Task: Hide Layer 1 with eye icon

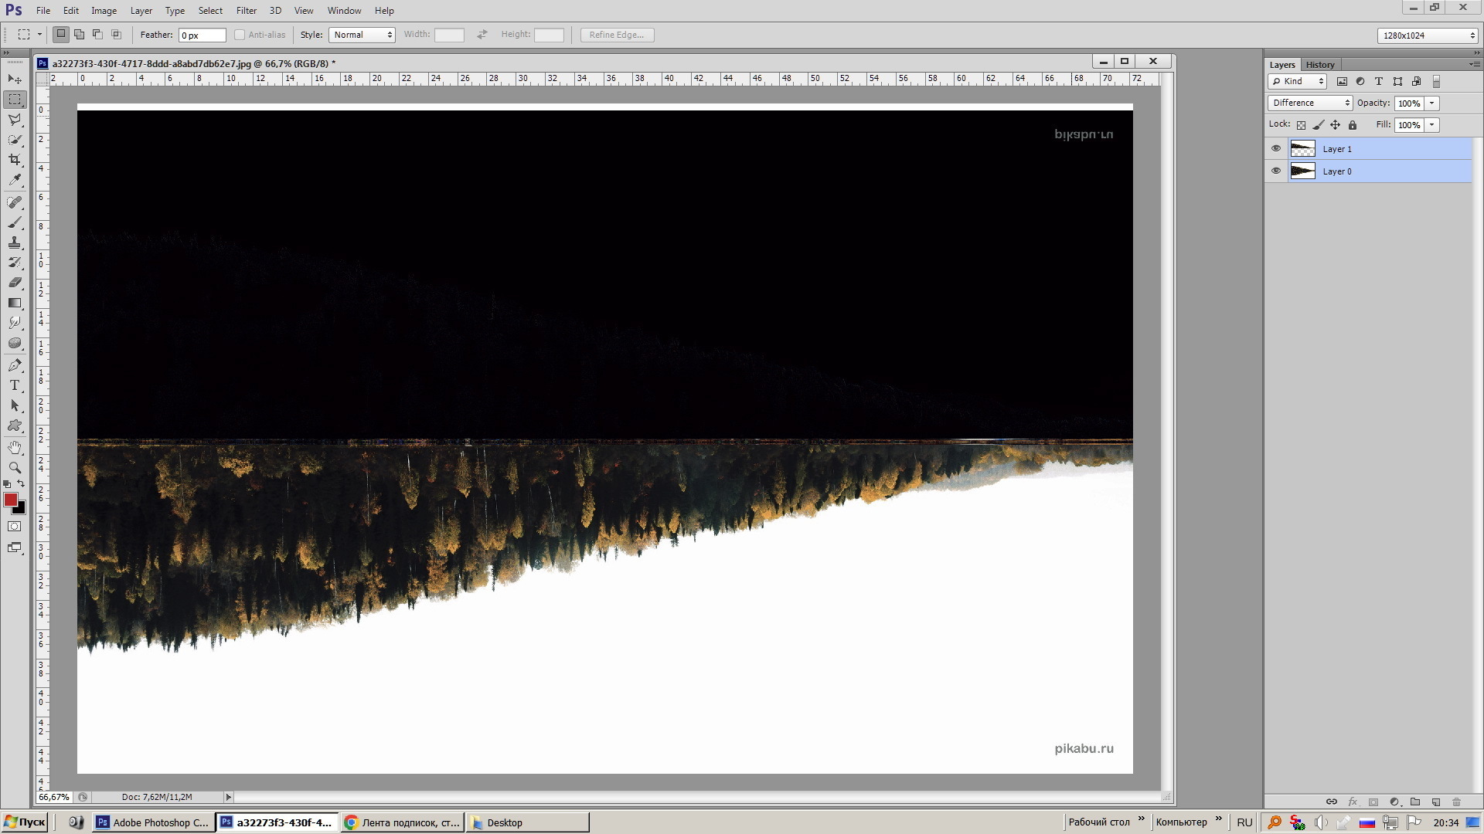Action: [1276, 148]
